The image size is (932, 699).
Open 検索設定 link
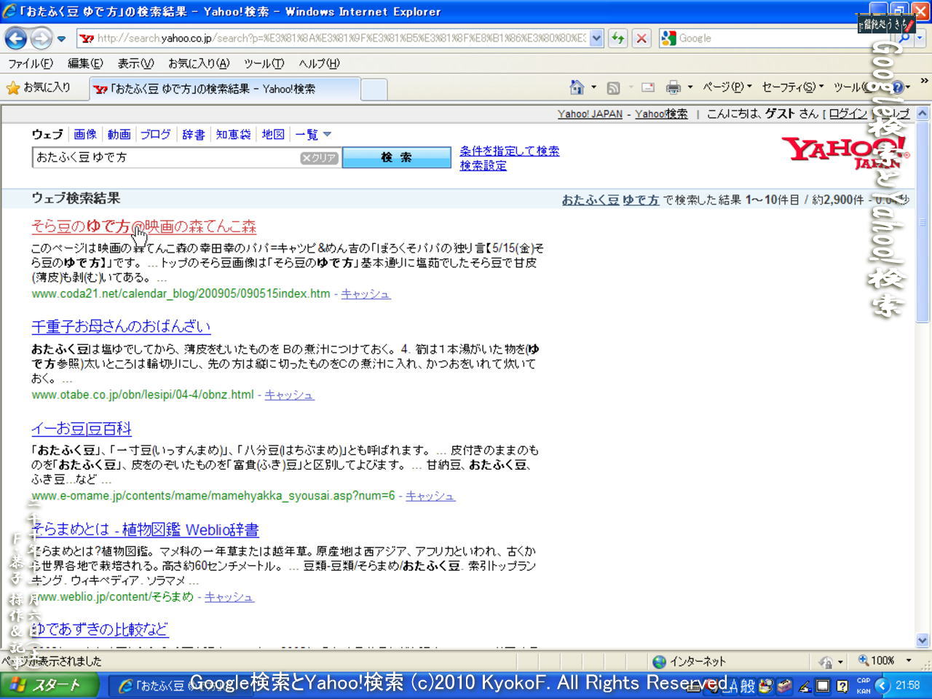click(x=483, y=165)
